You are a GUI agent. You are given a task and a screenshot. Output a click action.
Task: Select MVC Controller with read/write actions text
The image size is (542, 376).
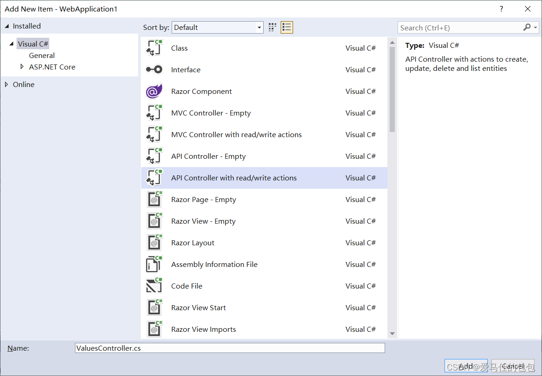click(236, 134)
